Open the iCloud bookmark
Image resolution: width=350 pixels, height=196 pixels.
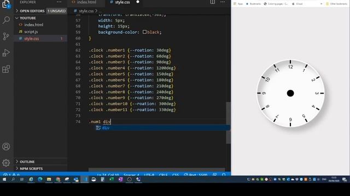pyautogui.click(x=297, y=4)
